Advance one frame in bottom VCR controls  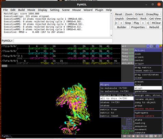(x=142, y=136)
